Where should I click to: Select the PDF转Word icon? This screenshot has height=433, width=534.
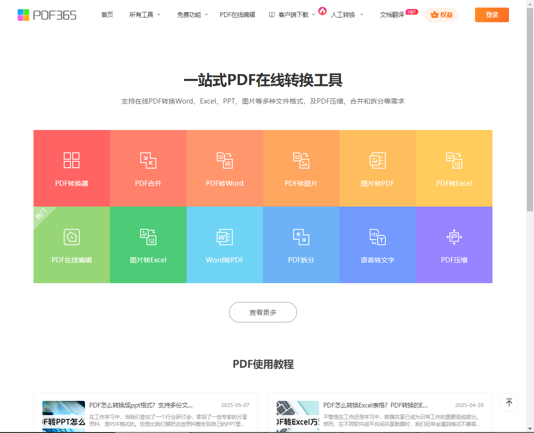225,160
